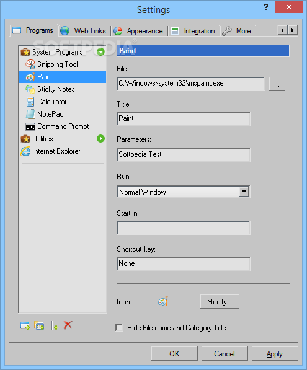Click the Apply button
This screenshot has width=307, height=370.
coord(275,353)
